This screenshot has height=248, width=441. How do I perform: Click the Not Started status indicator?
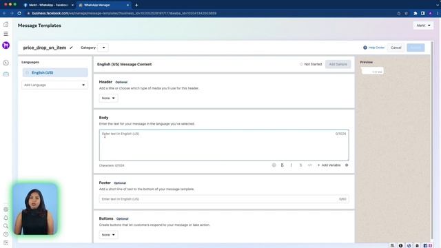click(x=311, y=64)
